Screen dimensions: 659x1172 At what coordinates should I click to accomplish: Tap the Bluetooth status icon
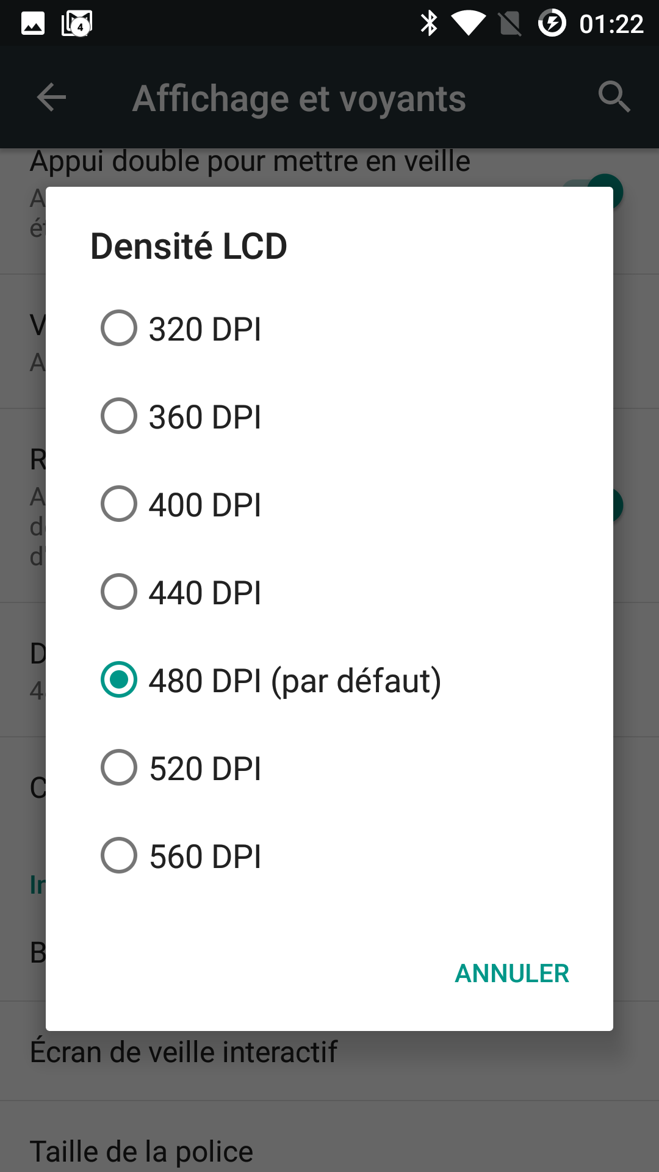click(430, 24)
